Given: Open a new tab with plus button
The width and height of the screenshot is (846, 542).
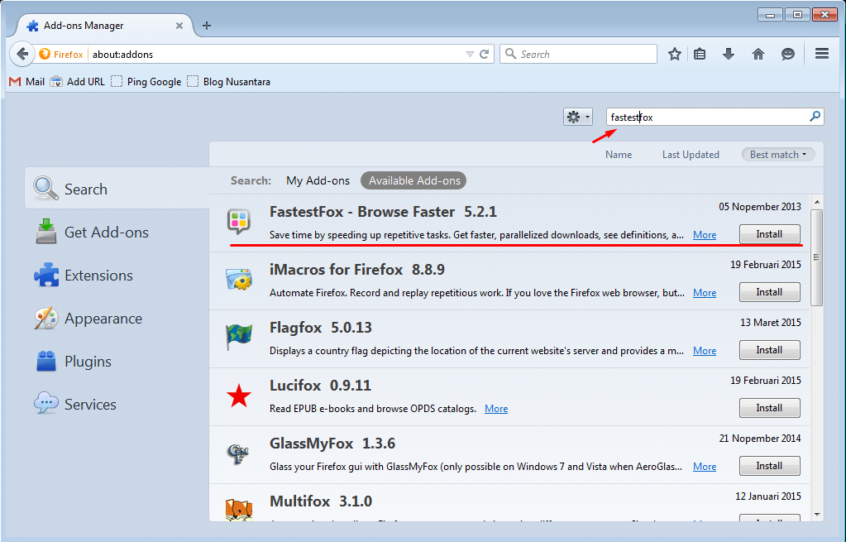Looking at the screenshot, I should [x=207, y=26].
